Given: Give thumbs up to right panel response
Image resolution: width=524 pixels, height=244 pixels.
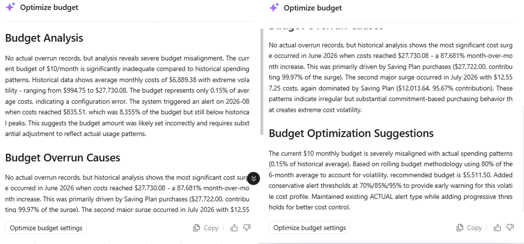Looking at the screenshot, I should pyautogui.click(x=497, y=228).
